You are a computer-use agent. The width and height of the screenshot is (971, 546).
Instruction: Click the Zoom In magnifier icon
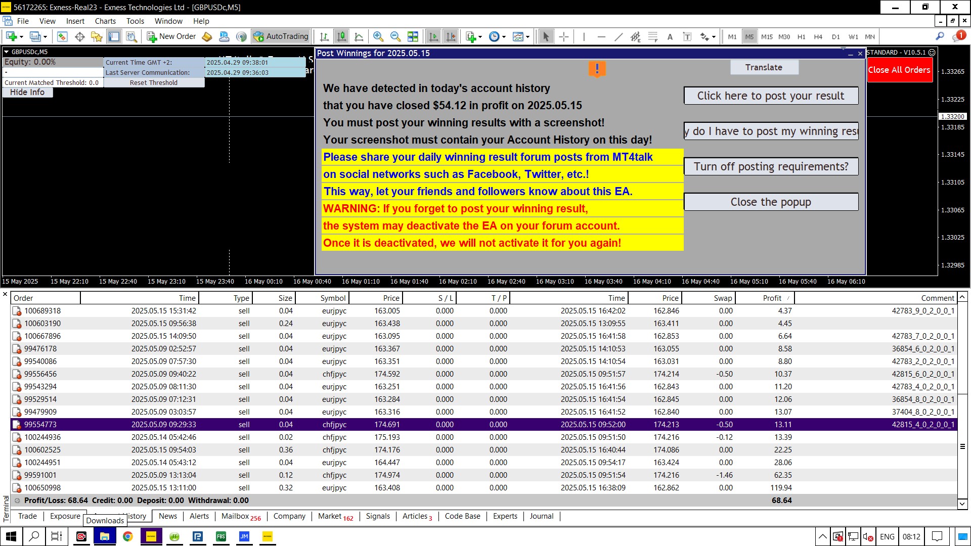pos(378,36)
